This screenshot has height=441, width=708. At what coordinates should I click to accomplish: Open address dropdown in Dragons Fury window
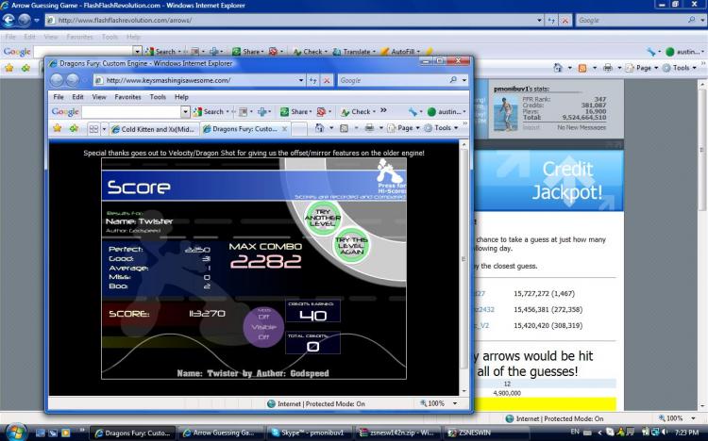[x=301, y=80]
